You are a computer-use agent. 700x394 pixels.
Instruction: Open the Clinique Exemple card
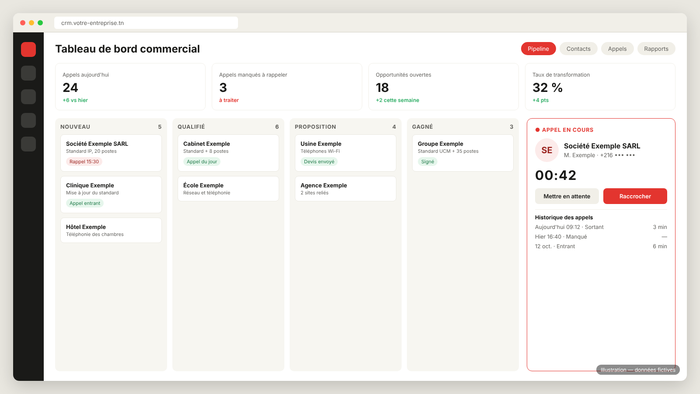point(111,194)
